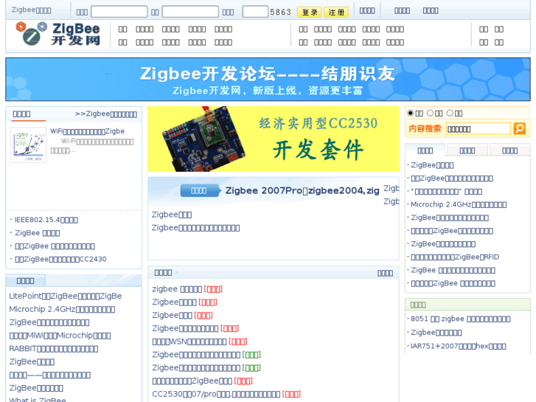536x402 pixels.
Task: Focus the password field before the captcha field
Action: tap(190, 12)
